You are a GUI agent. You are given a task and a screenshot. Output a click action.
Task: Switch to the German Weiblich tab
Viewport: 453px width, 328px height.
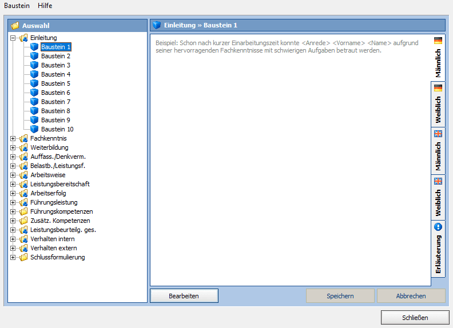[438, 104]
